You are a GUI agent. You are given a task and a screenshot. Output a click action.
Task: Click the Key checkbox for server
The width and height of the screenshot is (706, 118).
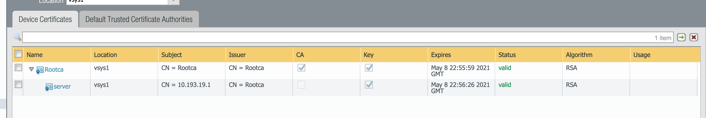(369, 85)
